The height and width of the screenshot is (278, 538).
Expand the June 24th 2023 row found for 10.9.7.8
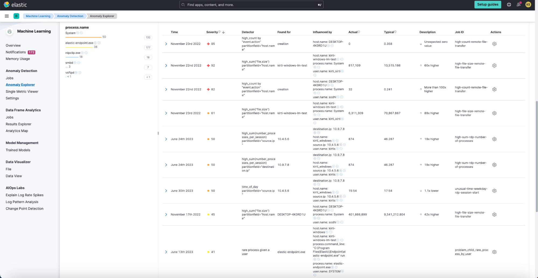tap(166, 165)
